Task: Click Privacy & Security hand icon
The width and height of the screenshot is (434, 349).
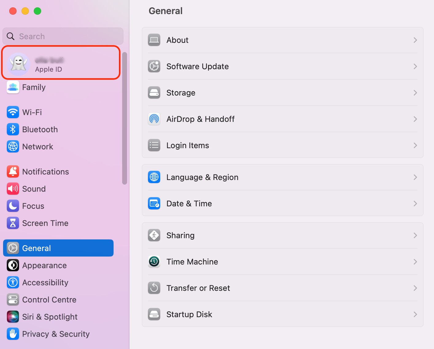Action: tap(13, 334)
